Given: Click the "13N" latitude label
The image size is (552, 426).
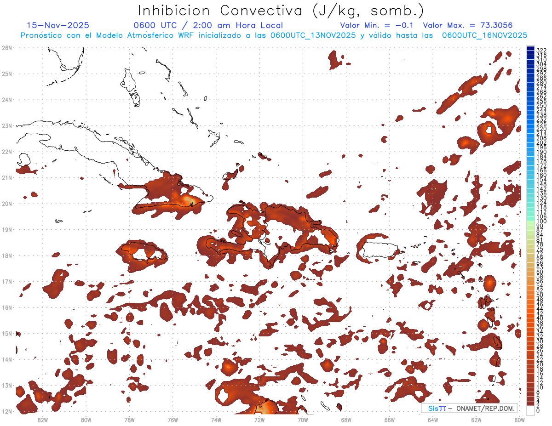Looking at the screenshot, I should coord(7,385).
